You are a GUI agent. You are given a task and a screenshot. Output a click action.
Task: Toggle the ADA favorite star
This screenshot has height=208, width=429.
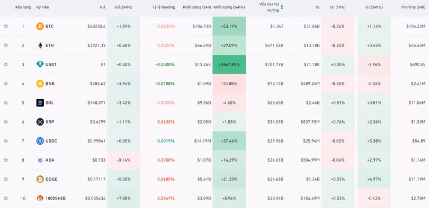[x=6, y=160]
